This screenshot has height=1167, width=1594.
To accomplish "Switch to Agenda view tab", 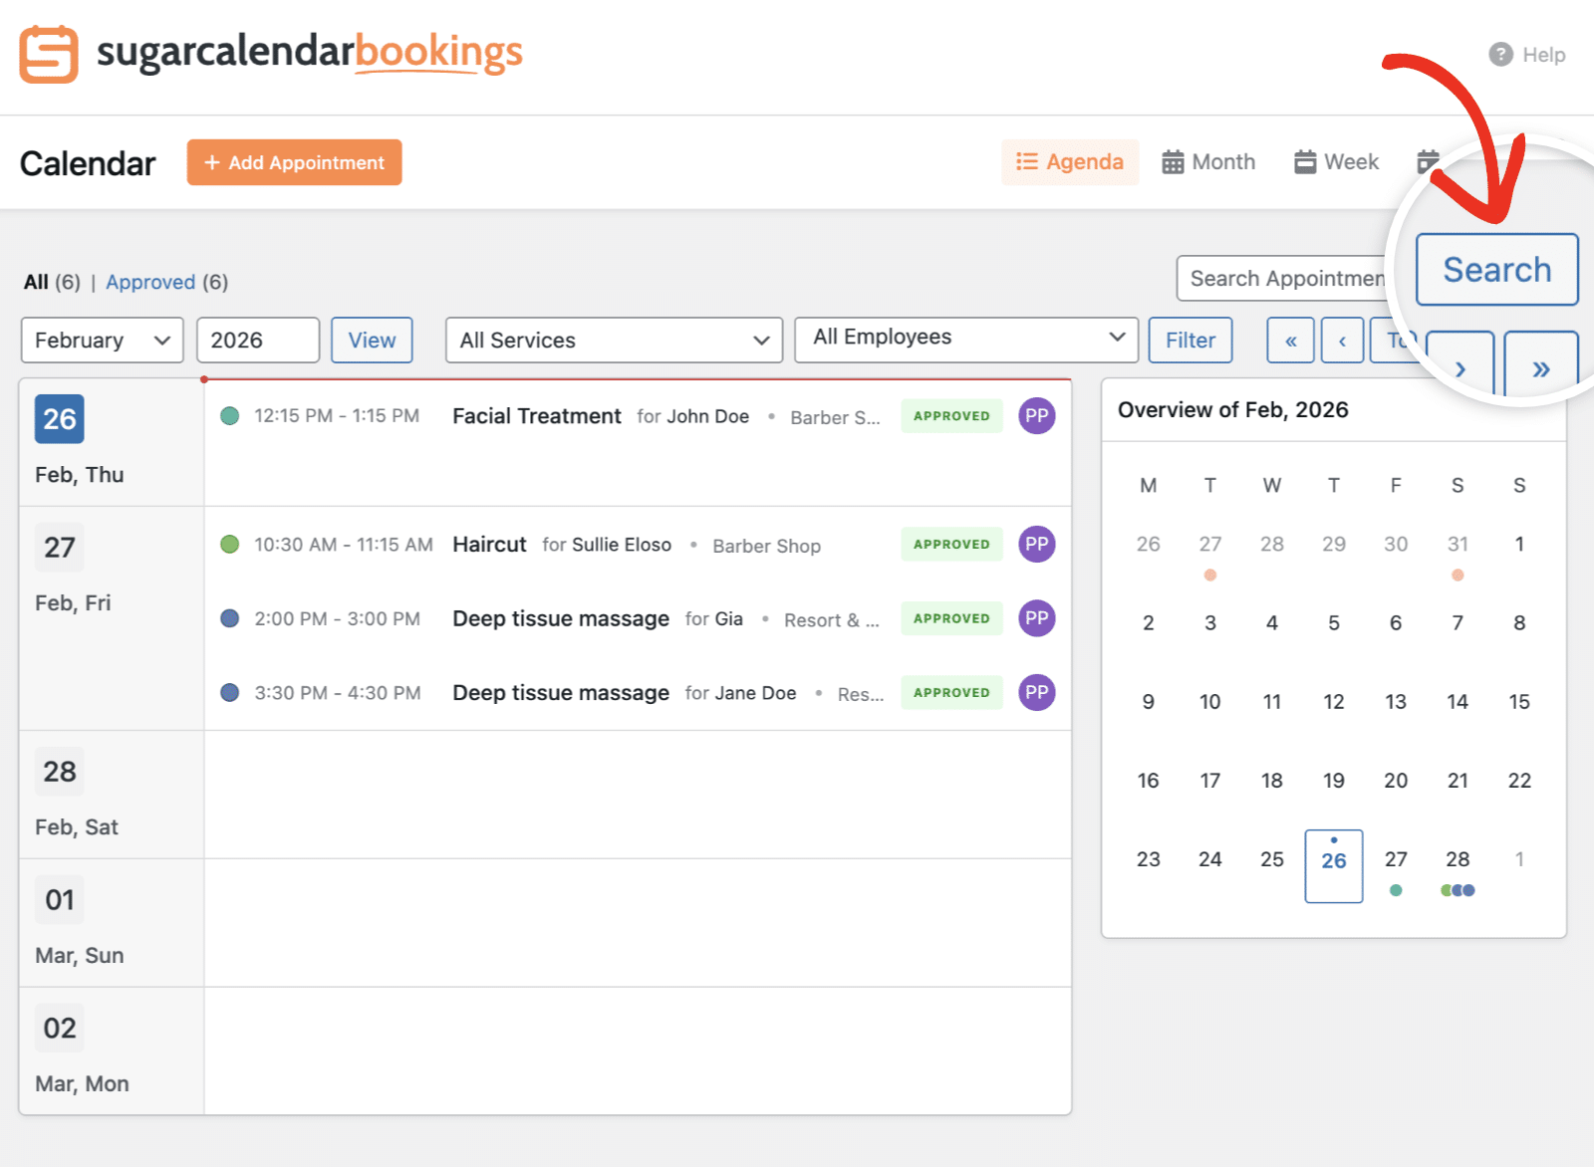I will [x=1069, y=162].
